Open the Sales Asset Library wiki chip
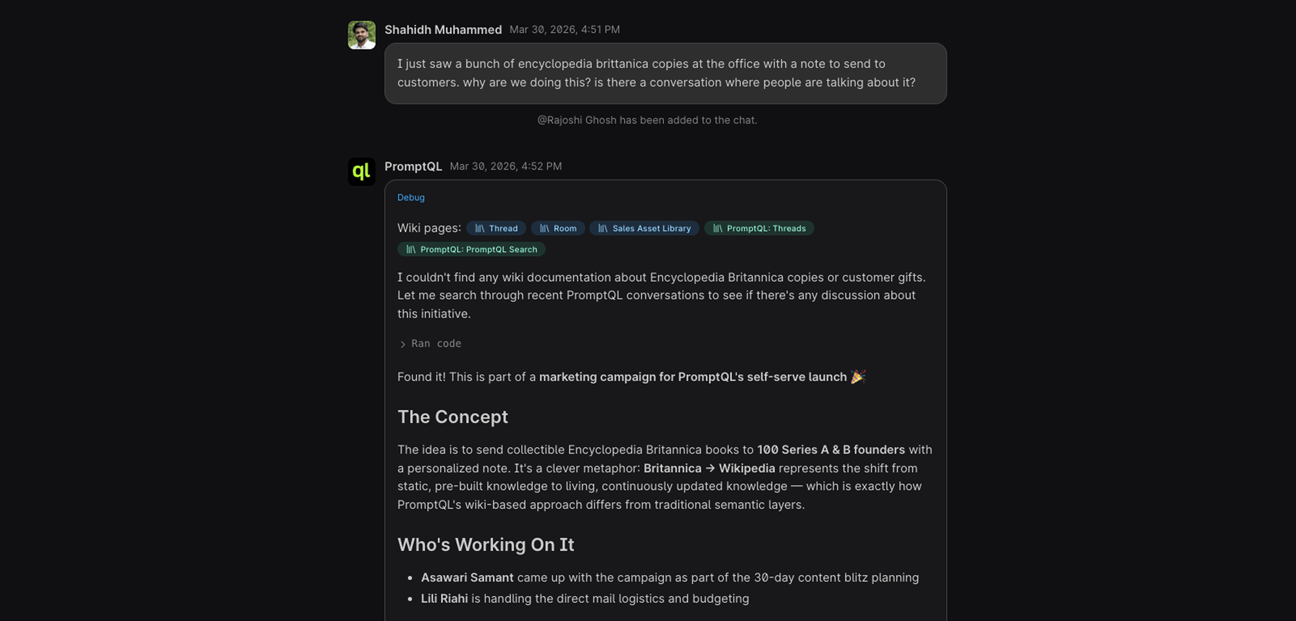The image size is (1296, 621). tap(644, 229)
